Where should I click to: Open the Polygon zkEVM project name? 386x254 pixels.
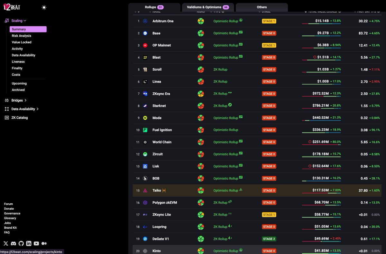165,203
